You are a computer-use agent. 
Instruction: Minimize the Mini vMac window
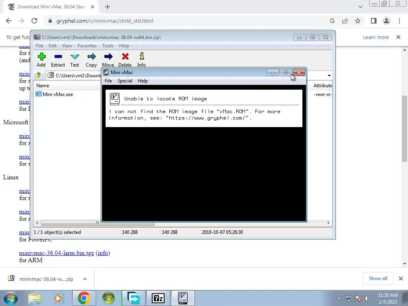point(273,73)
